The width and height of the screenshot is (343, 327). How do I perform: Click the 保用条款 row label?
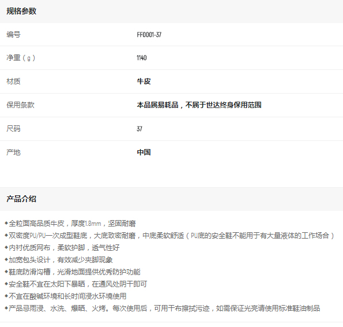[20, 105]
